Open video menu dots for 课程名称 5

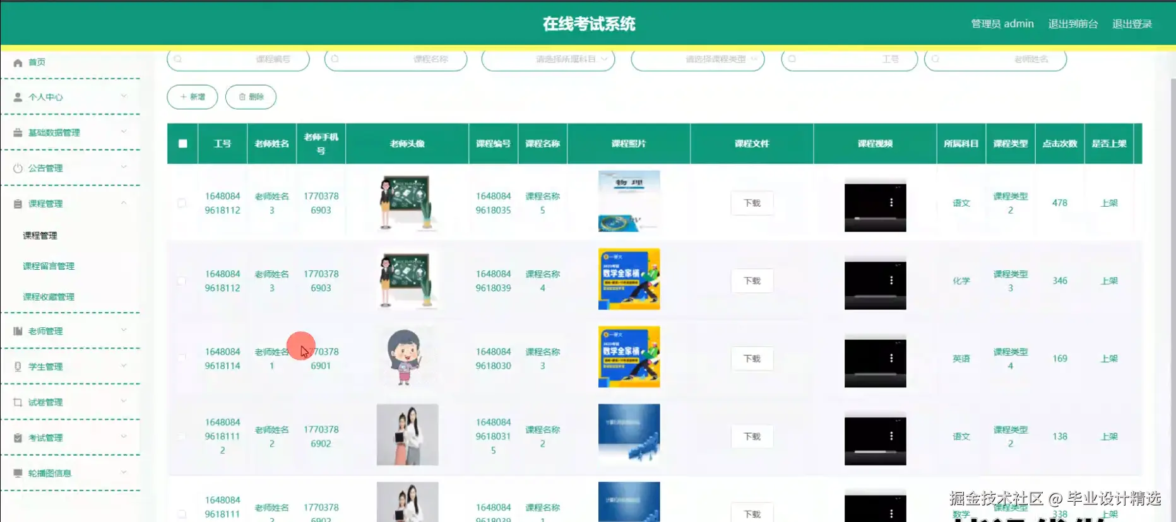point(891,202)
